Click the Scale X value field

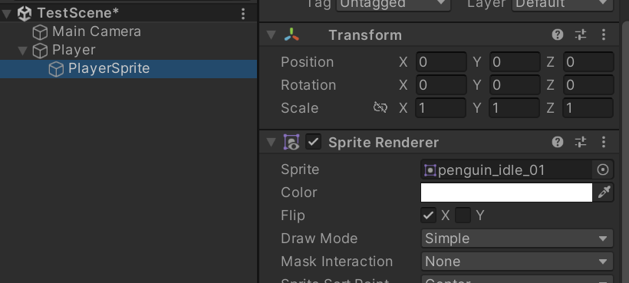[x=441, y=108]
